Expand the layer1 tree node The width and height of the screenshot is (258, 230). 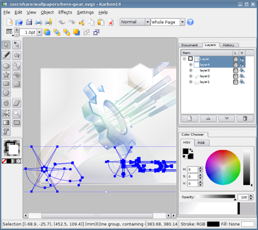pos(191,82)
